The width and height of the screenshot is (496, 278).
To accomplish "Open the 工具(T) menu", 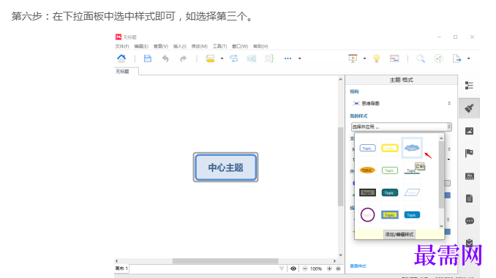I will point(219,46).
